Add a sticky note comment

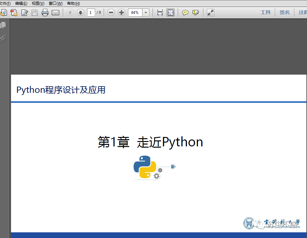tap(185, 13)
